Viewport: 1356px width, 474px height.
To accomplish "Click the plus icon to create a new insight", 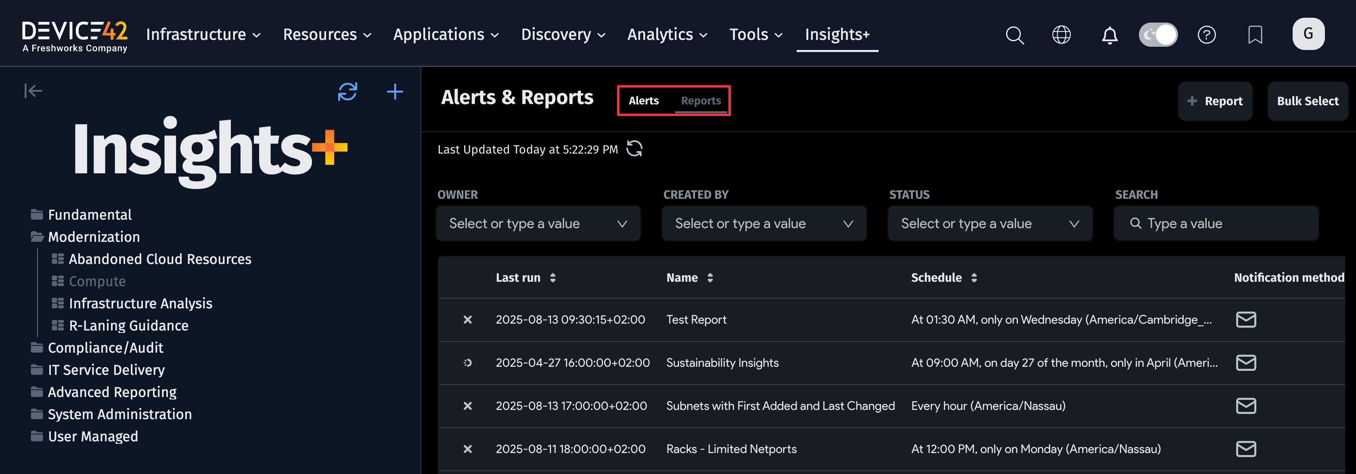I will (395, 91).
